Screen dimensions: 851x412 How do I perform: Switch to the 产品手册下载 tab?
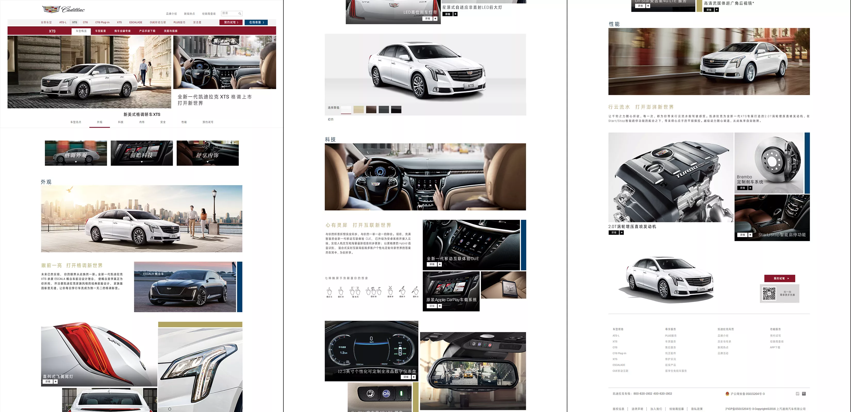pos(147,31)
